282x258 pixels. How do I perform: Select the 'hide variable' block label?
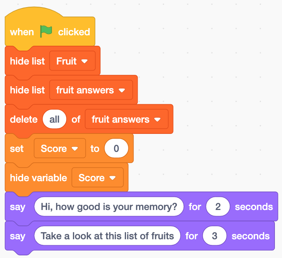coord(39,178)
